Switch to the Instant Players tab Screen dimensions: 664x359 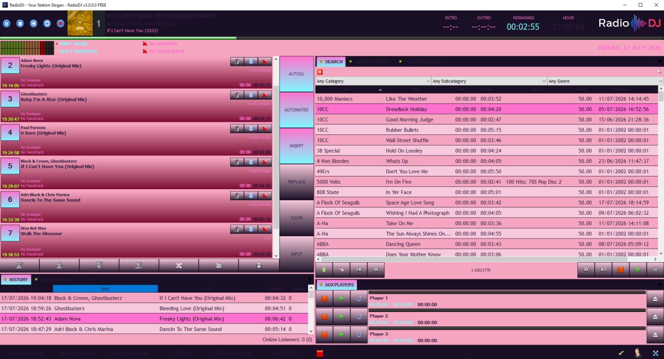click(x=369, y=62)
